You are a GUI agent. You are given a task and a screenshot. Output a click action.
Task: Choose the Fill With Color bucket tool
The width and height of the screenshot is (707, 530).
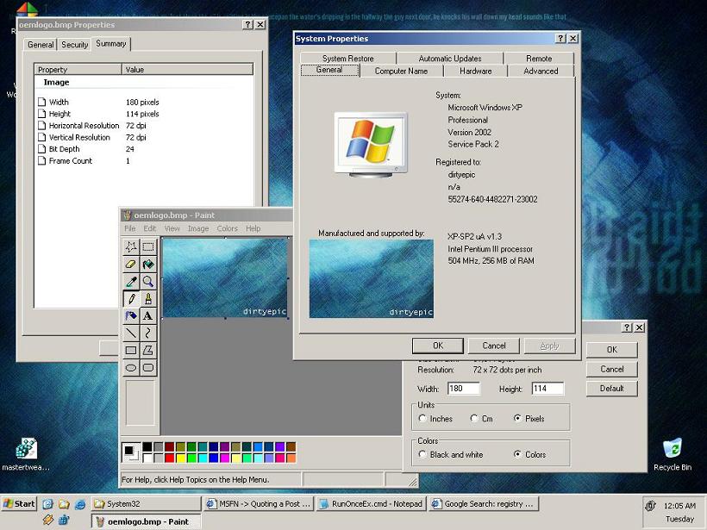coord(148,264)
